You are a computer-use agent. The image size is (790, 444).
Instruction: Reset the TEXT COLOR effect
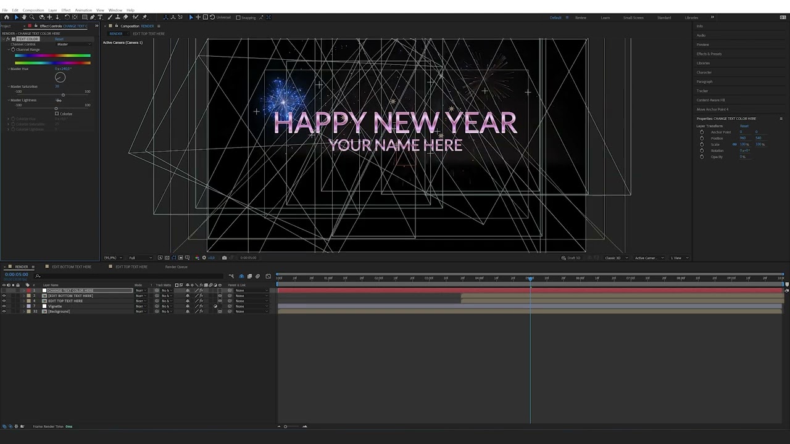59,39
